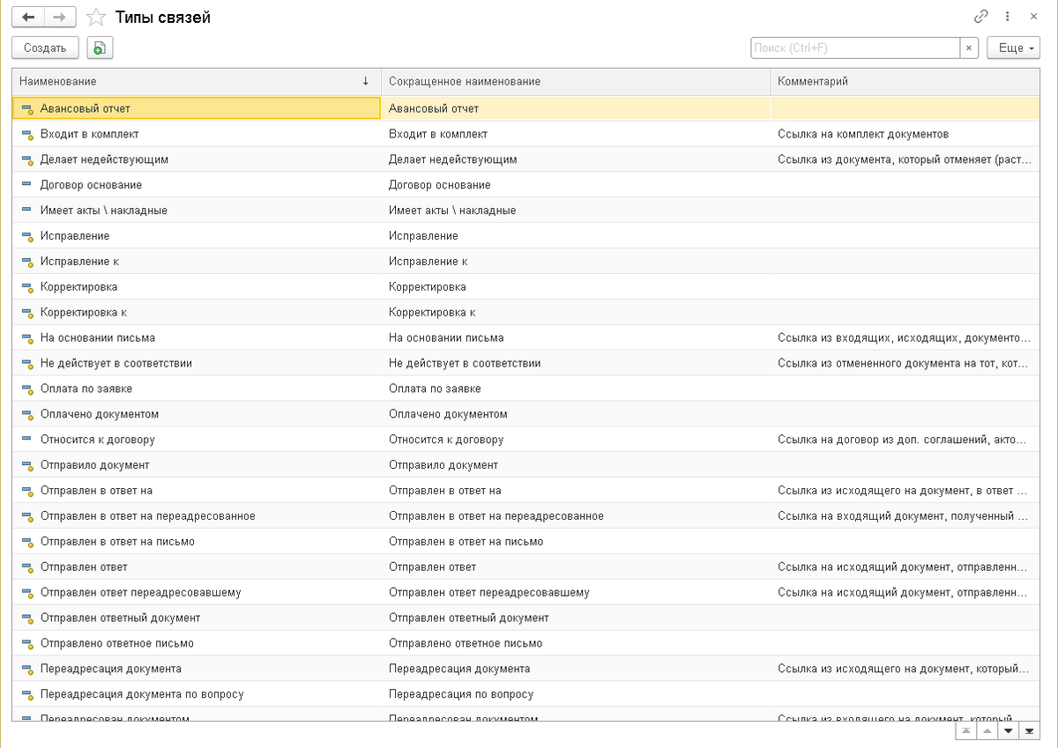
Task: Select the row Отправлено ответное письмо
Action: [x=525, y=644]
